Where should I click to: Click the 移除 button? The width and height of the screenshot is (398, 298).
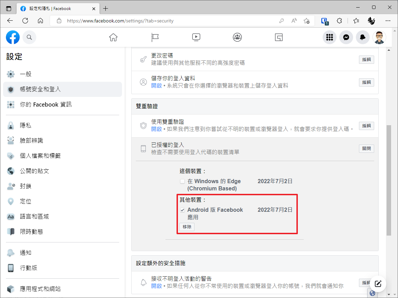(187, 227)
